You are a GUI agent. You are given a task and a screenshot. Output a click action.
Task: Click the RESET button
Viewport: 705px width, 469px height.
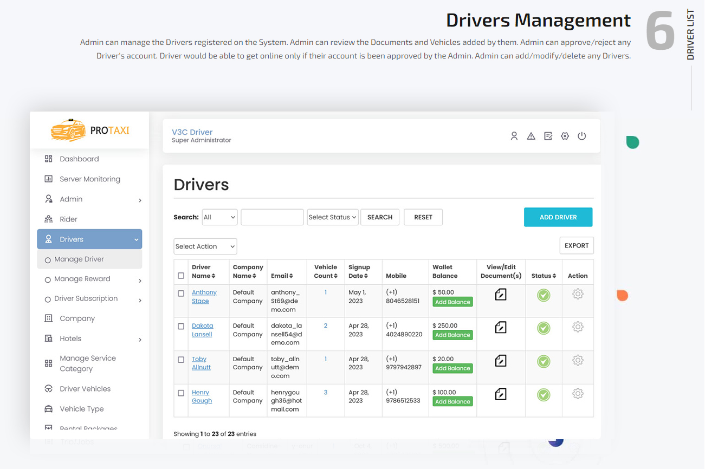(x=423, y=217)
